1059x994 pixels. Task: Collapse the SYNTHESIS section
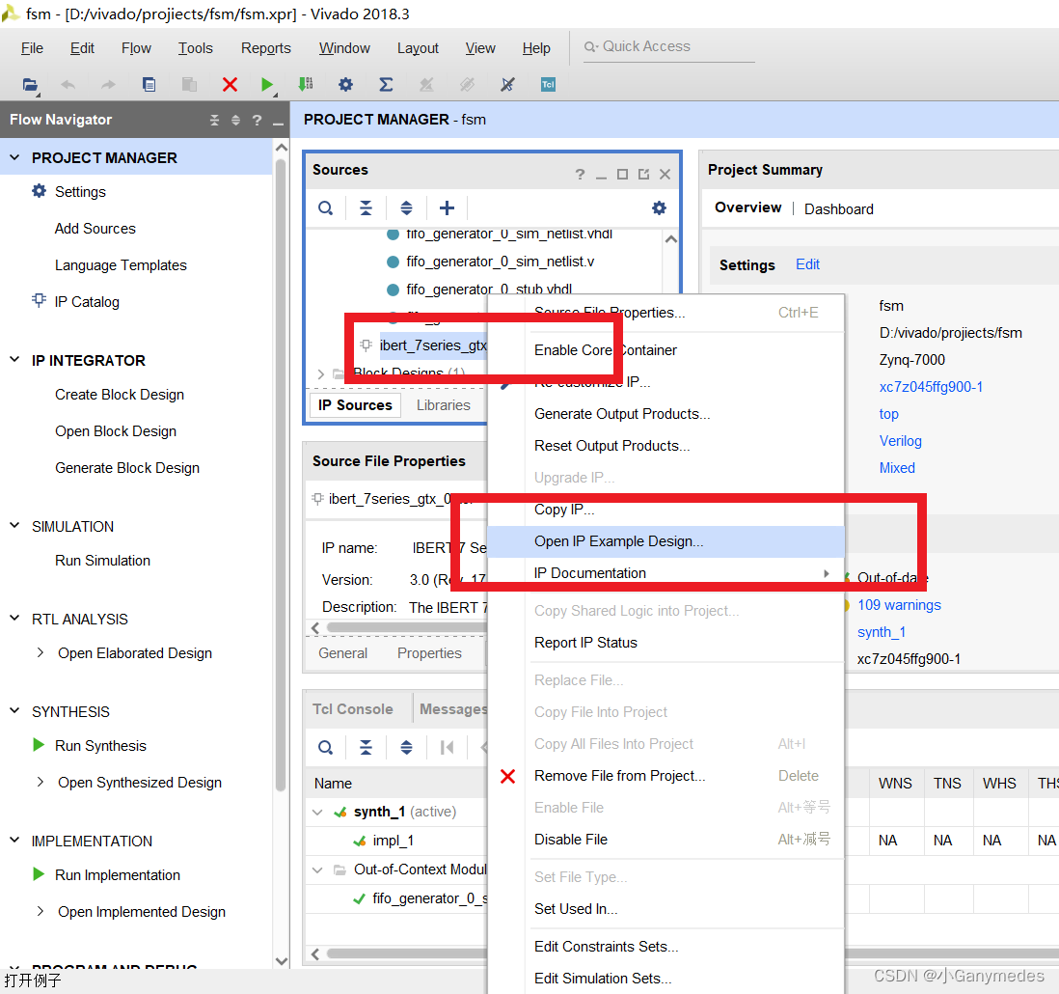[14, 711]
